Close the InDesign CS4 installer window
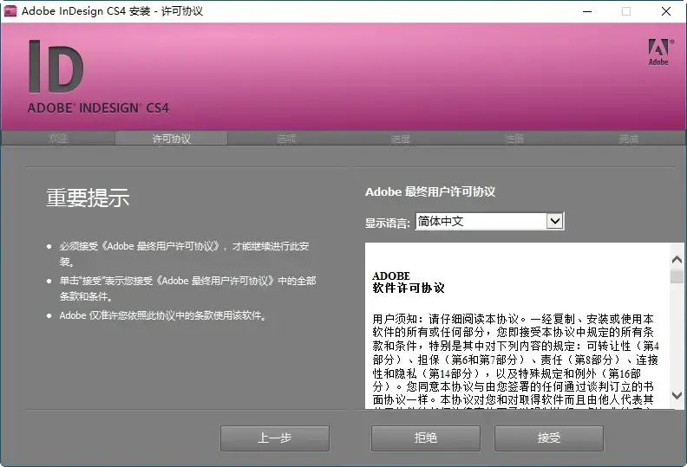The height and width of the screenshot is (467, 687). pos(666,11)
